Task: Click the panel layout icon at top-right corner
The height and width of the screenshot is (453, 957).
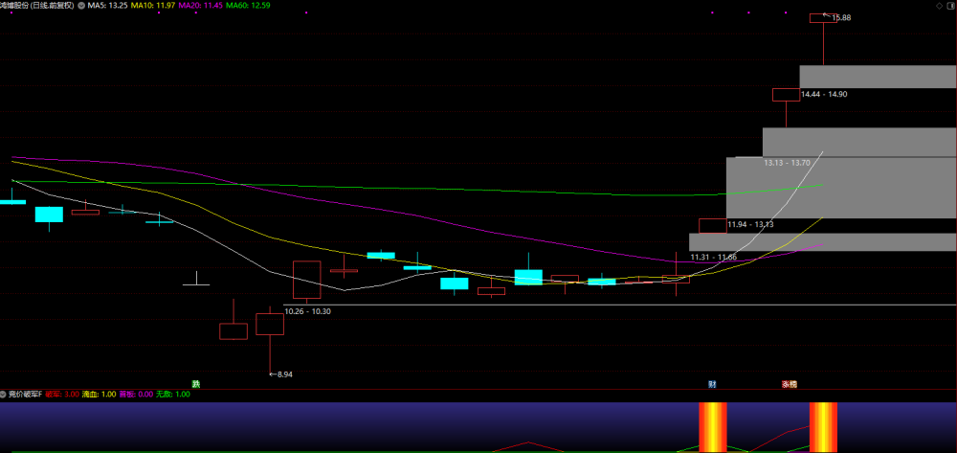Action: click(950, 6)
